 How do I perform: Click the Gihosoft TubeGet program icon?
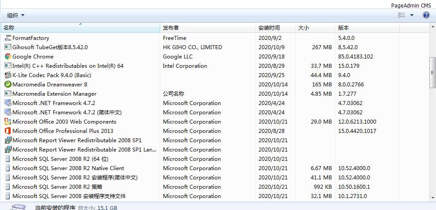[8, 47]
